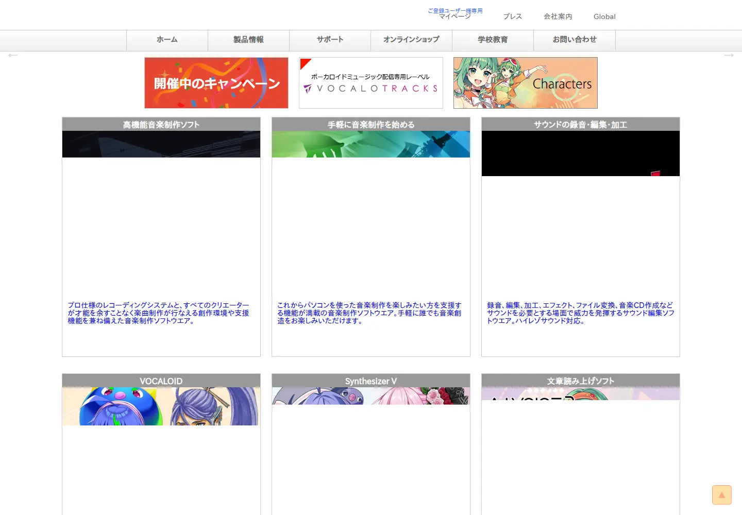The image size is (742, 515).
Task: Open the マイページ registered-user link
Action: (455, 13)
